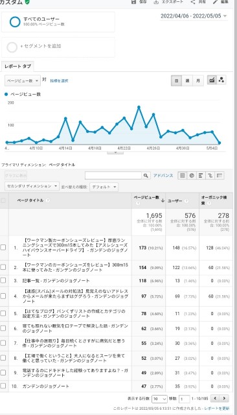Viewport: 237px width, 415px height.
Task: Check the row 8 checkbox
Action: (x=3, y=358)
